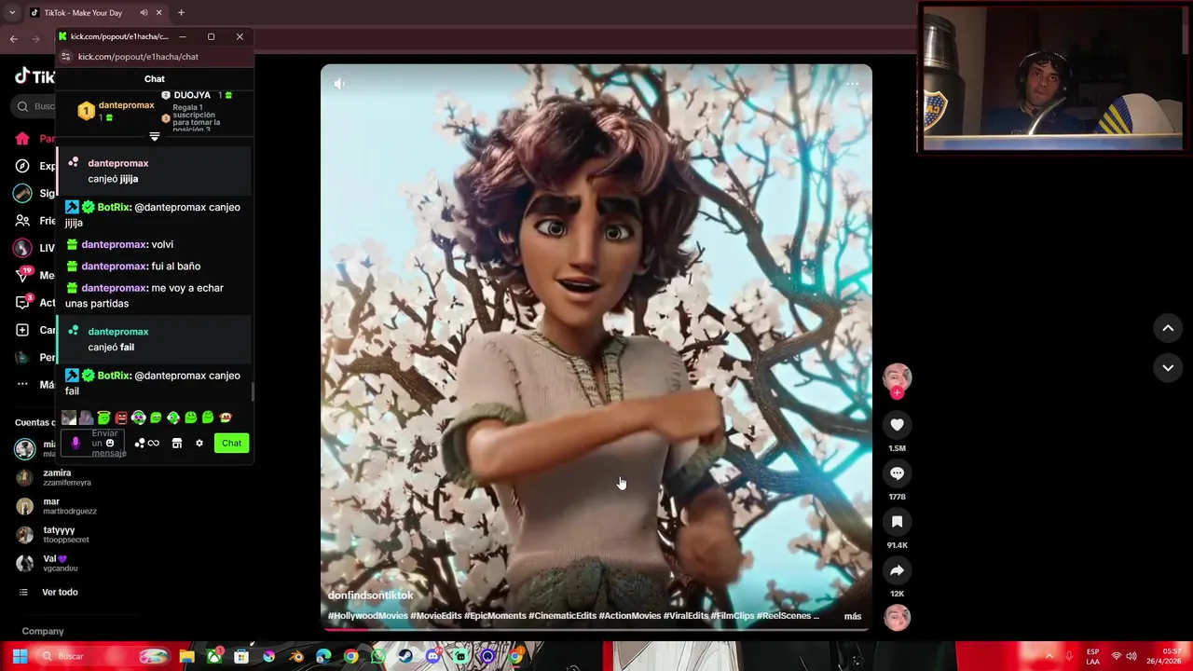Open the site info icon in the Kick popout
Image resolution: width=1193 pixels, height=671 pixels.
pos(65,57)
